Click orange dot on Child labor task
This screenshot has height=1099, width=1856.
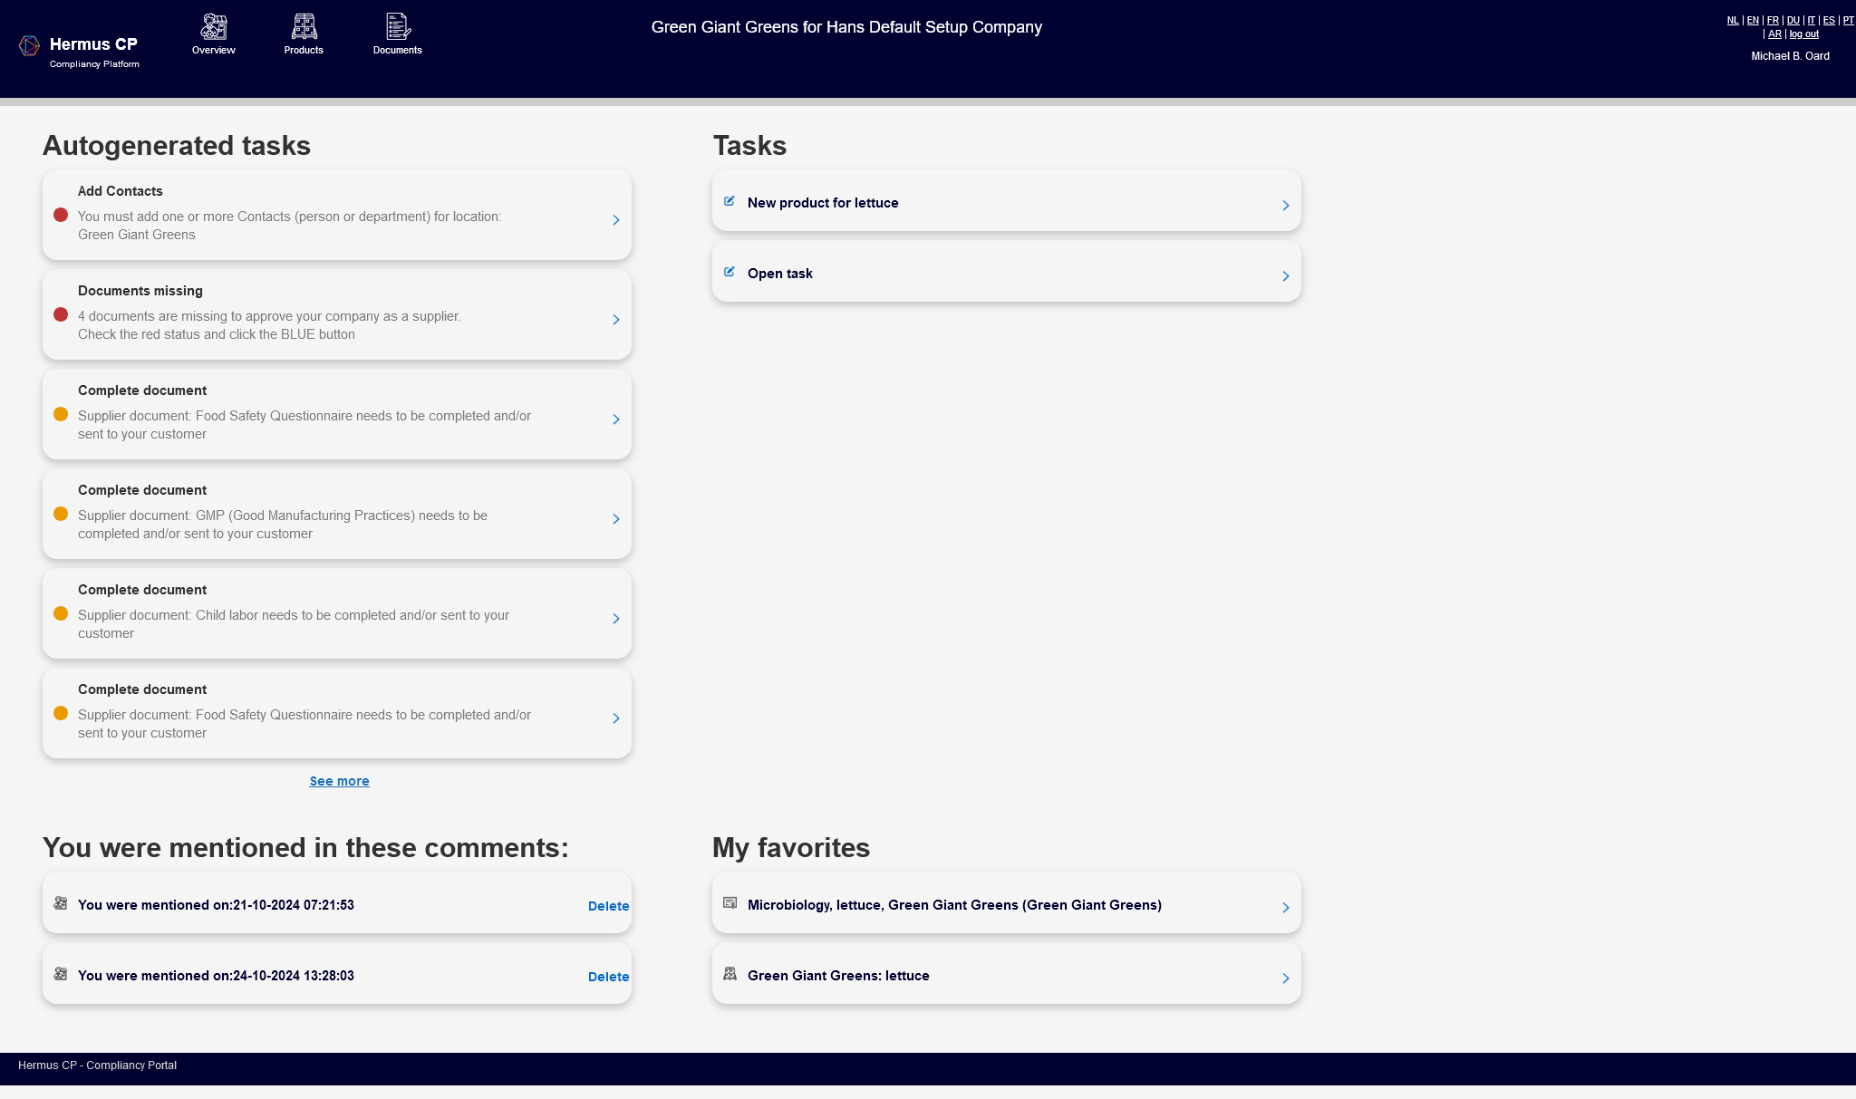tap(61, 613)
